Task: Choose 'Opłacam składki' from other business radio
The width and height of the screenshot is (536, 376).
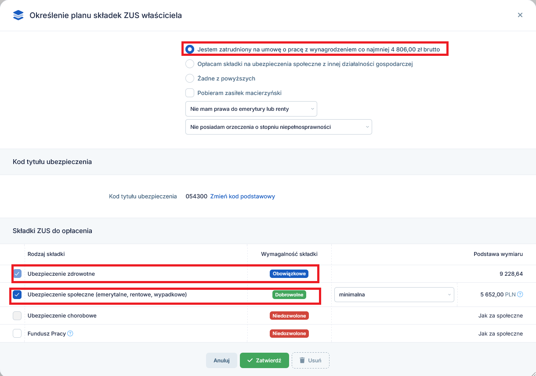Action: tap(190, 64)
